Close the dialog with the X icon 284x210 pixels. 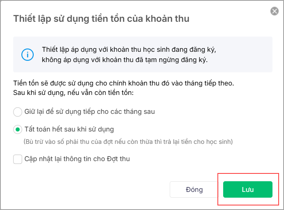click(275, 11)
